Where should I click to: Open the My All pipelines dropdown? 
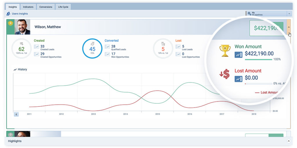click(289, 13)
